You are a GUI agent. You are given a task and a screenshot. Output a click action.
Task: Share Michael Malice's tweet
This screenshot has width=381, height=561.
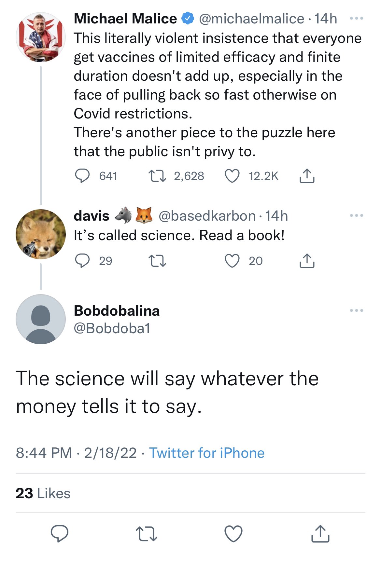(x=307, y=176)
